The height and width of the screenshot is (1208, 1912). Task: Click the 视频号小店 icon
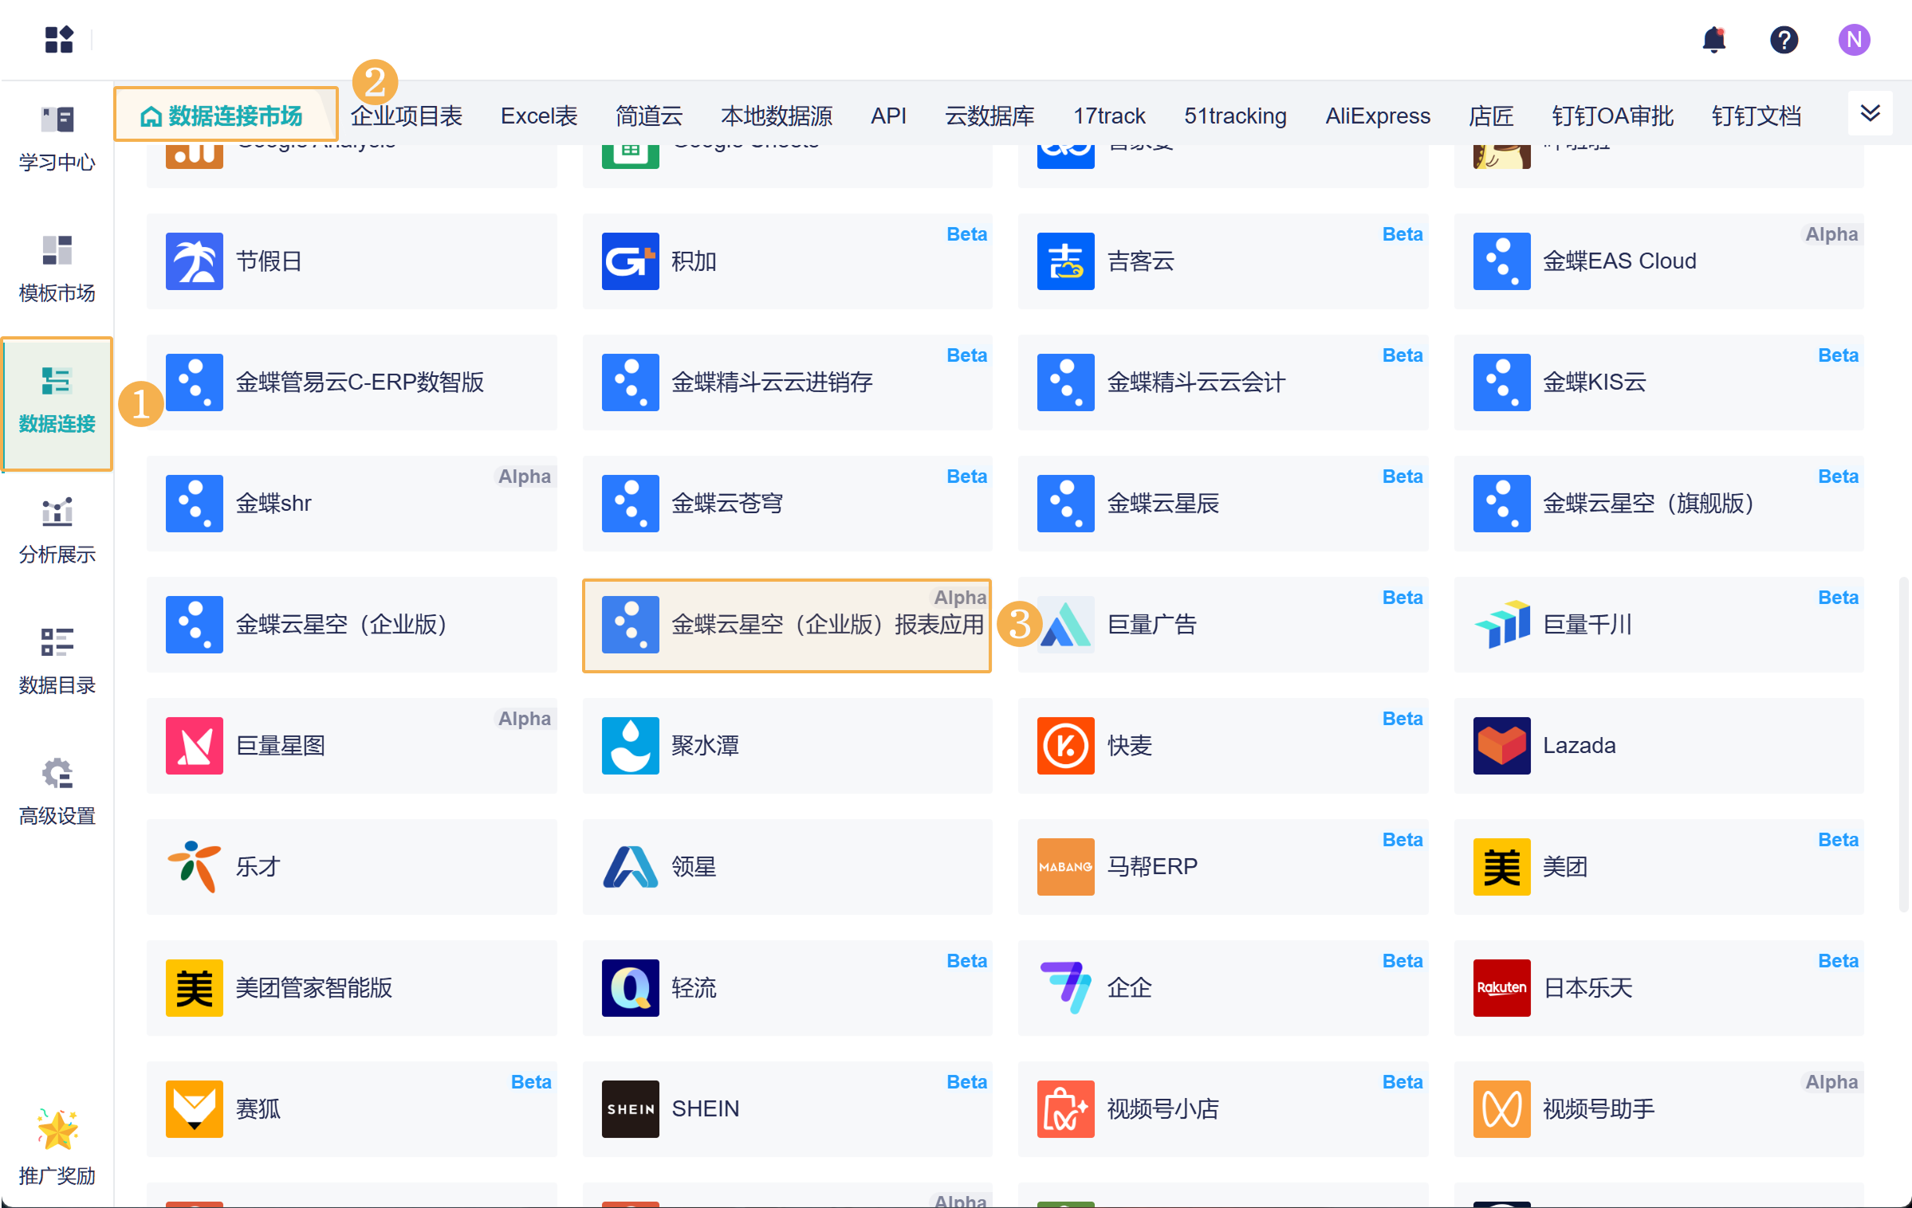pyautogui.click(x=1066, y=1109)
